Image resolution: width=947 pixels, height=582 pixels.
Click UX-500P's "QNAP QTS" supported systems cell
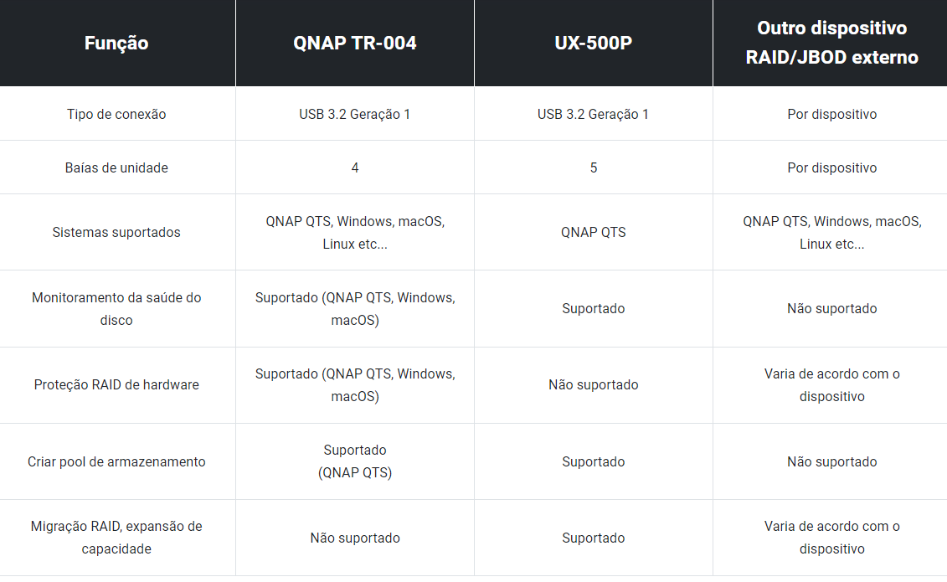pyautogui.click(x=593, y=232)
